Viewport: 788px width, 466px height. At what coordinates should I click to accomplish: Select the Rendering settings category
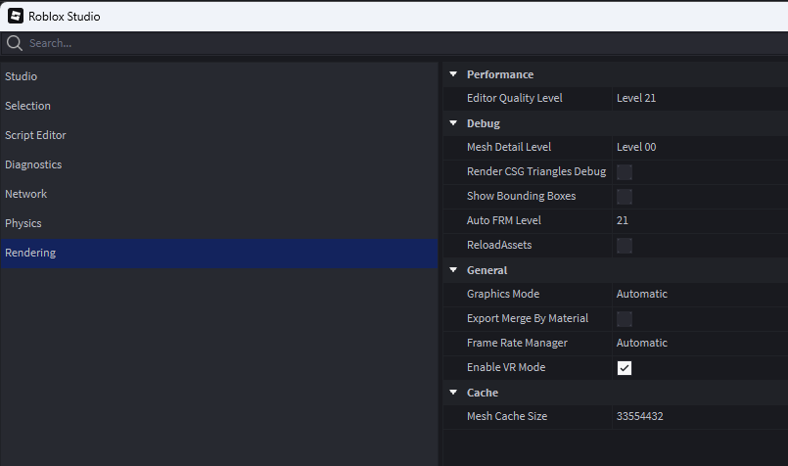(219, 253)
